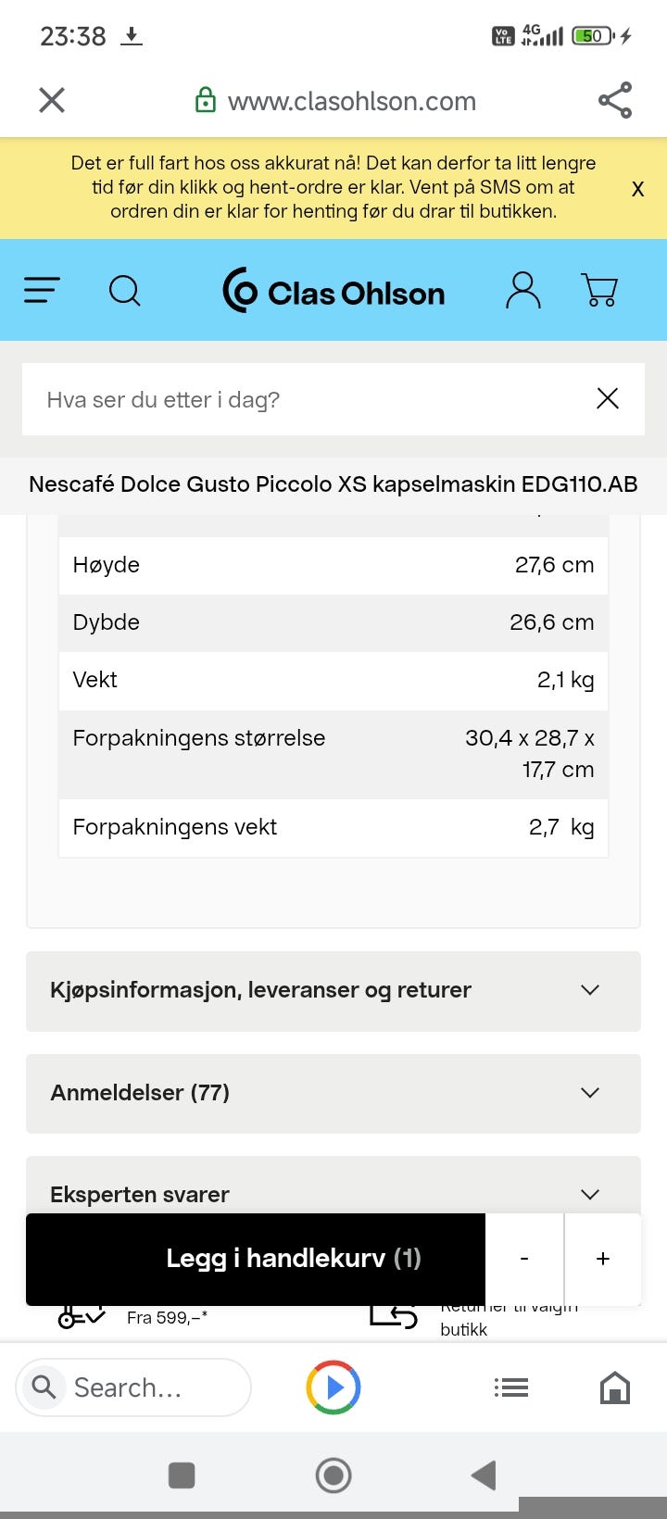Image resolution: width=667 pixels, height=1519 pixels.
Task: Increase quantity with plus button
Action: pos(603,1258)
